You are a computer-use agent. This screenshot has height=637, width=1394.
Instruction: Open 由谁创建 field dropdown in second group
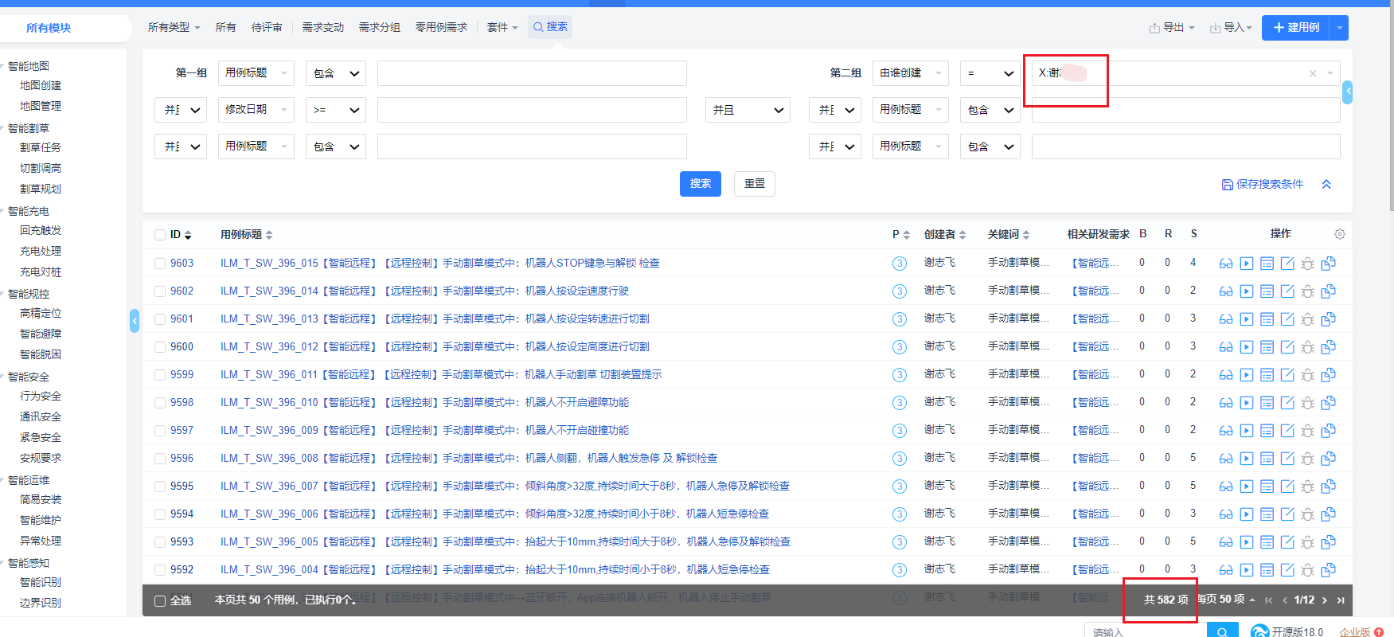[x=910, y=73]
